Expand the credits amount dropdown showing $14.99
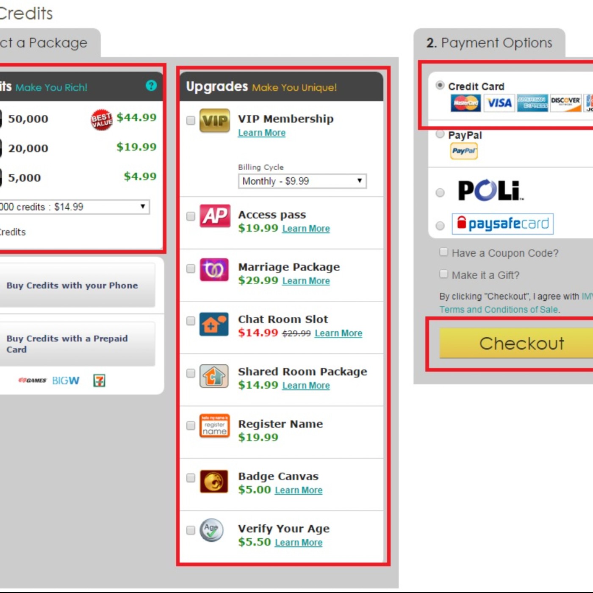593x593 pixels. pos(74,207)
